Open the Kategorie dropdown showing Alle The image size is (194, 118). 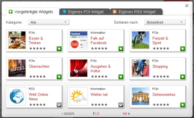coord(48,22)
